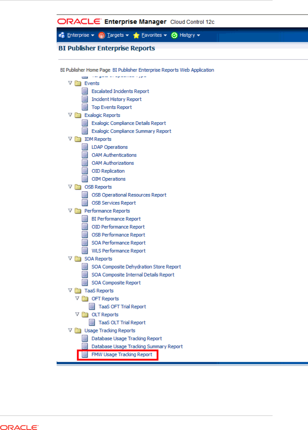Open the FMW Usage Tracking Report

point(122,354)
